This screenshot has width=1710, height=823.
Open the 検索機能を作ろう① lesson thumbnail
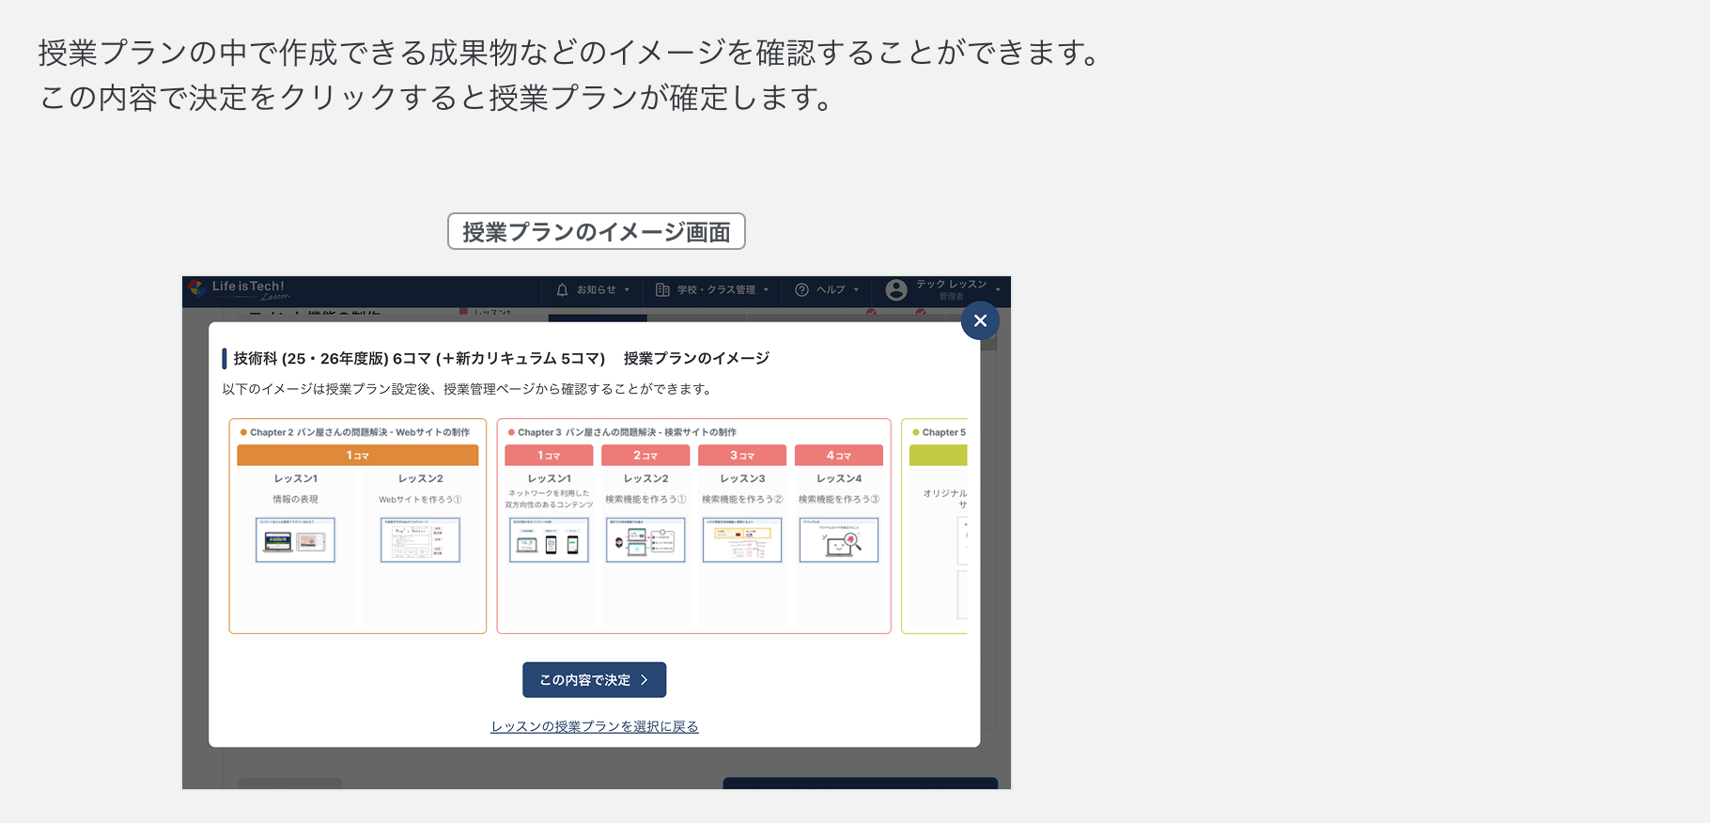pos(645,540)
